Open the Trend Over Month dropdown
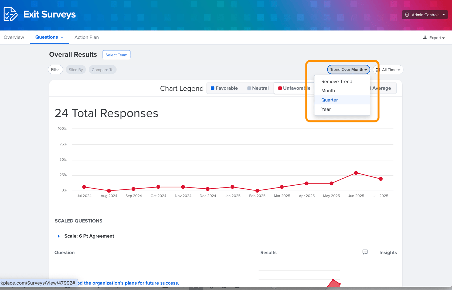 tap(348, 70)
